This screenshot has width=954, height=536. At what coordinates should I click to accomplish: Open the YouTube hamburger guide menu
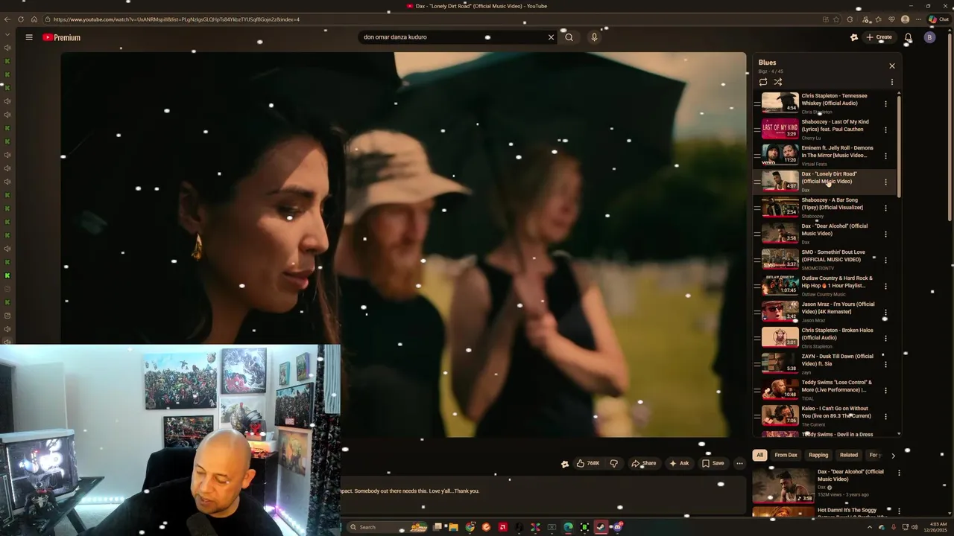pyautogui.click(x=29, y=37)
